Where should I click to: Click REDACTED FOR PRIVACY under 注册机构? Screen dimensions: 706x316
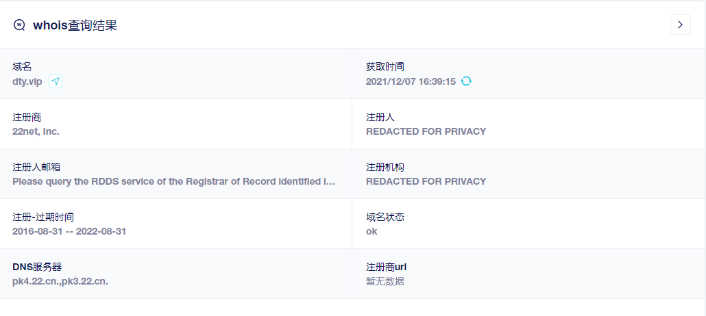[426, 181]
